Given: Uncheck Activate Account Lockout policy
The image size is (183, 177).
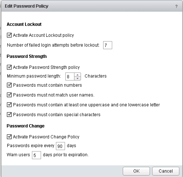Looking at the screenshot, I should [x=9, y=35].
